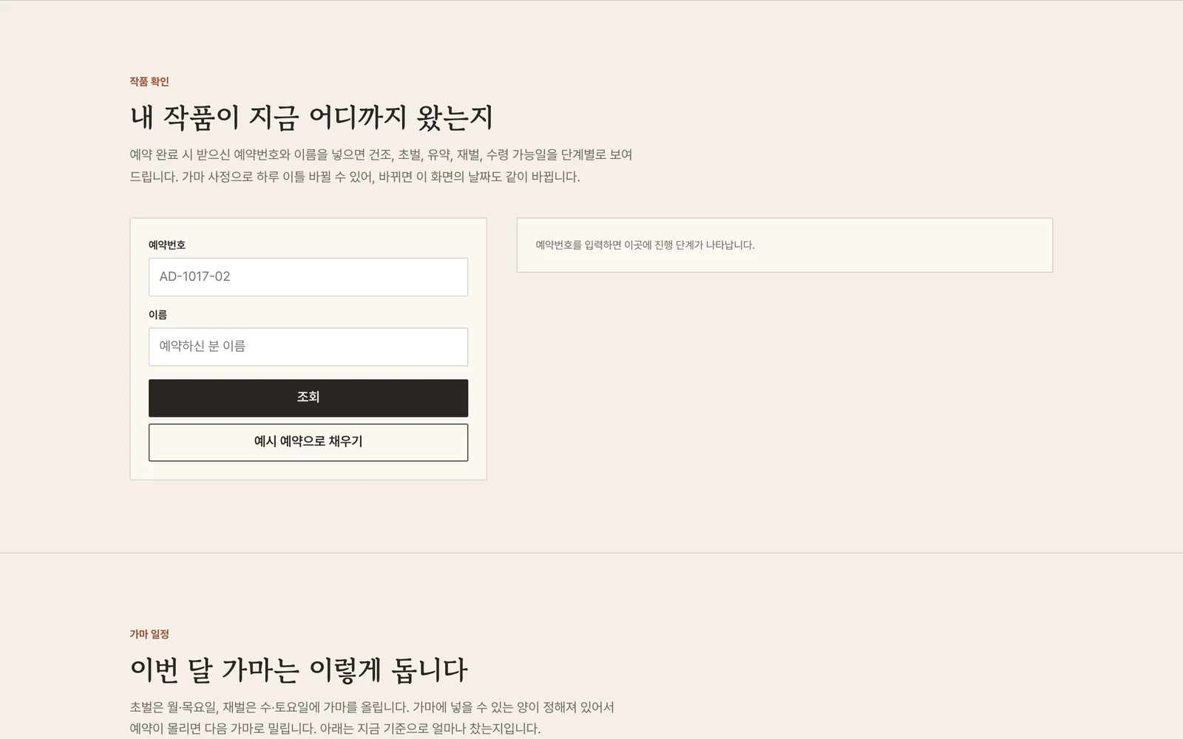Click the 조회 button
Screen dimensions: 1183x739
pos(308,398)
